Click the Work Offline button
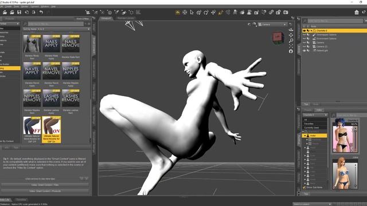This screenshot has height=206, width=367. 83,19
